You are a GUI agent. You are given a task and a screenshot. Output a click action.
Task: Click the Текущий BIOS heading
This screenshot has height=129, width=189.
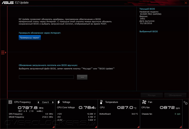coord(147,9)
